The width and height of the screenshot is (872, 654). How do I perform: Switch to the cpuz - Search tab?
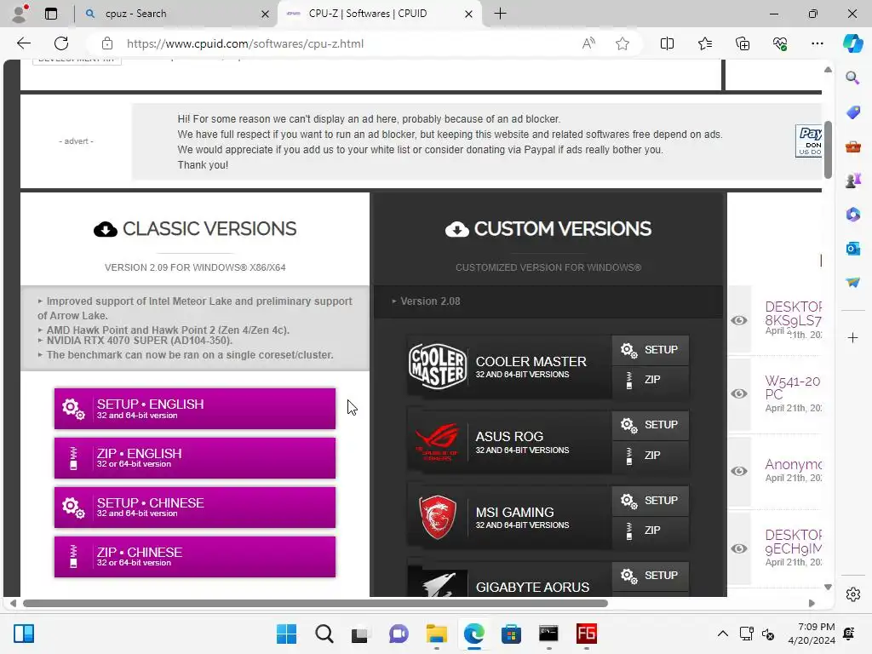177,14
